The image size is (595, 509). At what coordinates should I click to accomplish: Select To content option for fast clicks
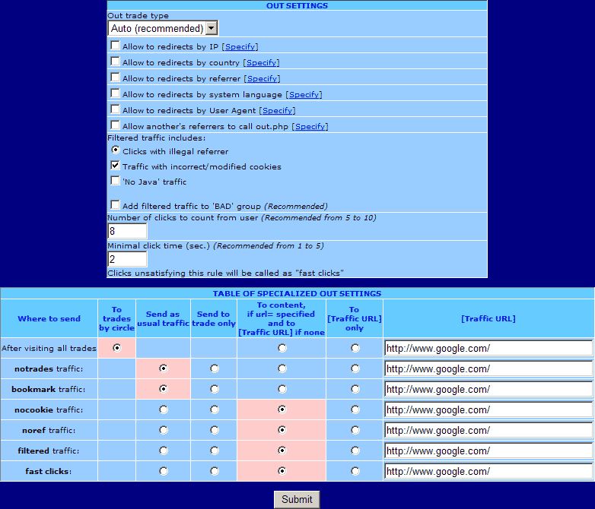pos(282,471)
